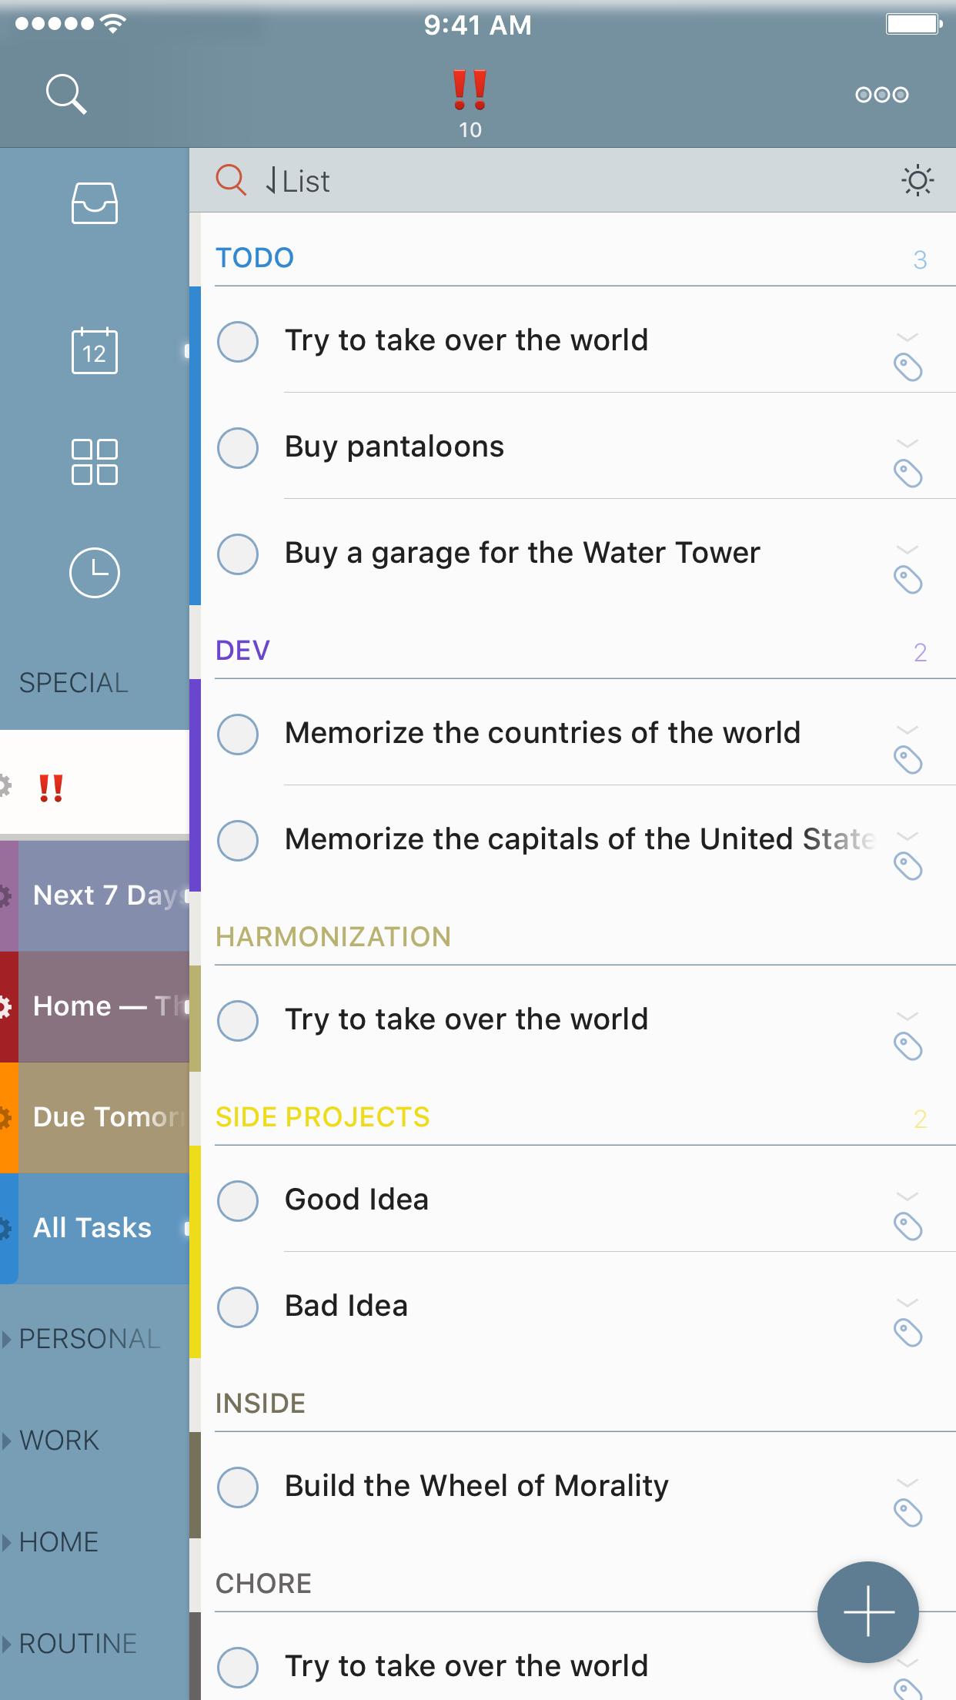956x1700 pixels.
Task: Open the clock icon in sidebar
Action: point(94,573)
